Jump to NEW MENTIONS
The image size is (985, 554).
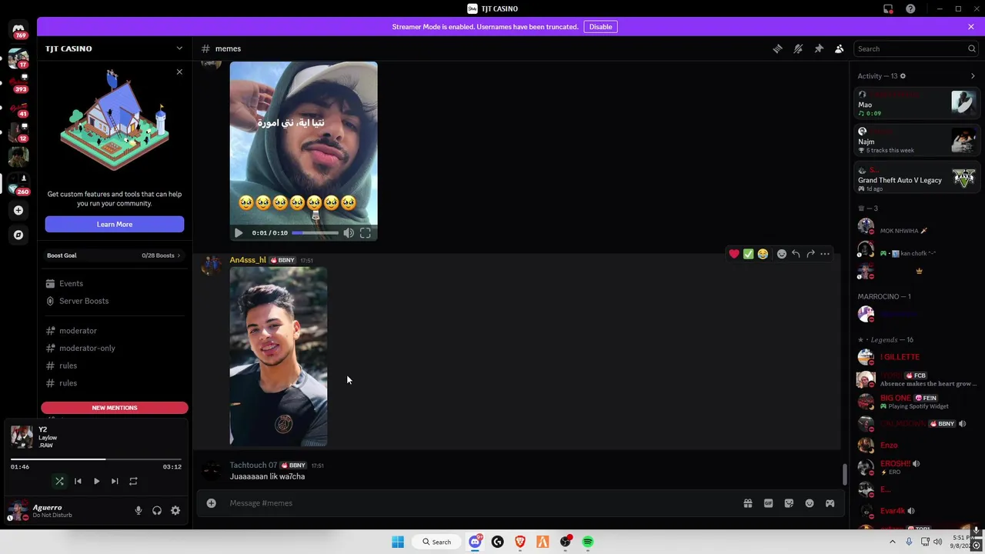(115, 408)
